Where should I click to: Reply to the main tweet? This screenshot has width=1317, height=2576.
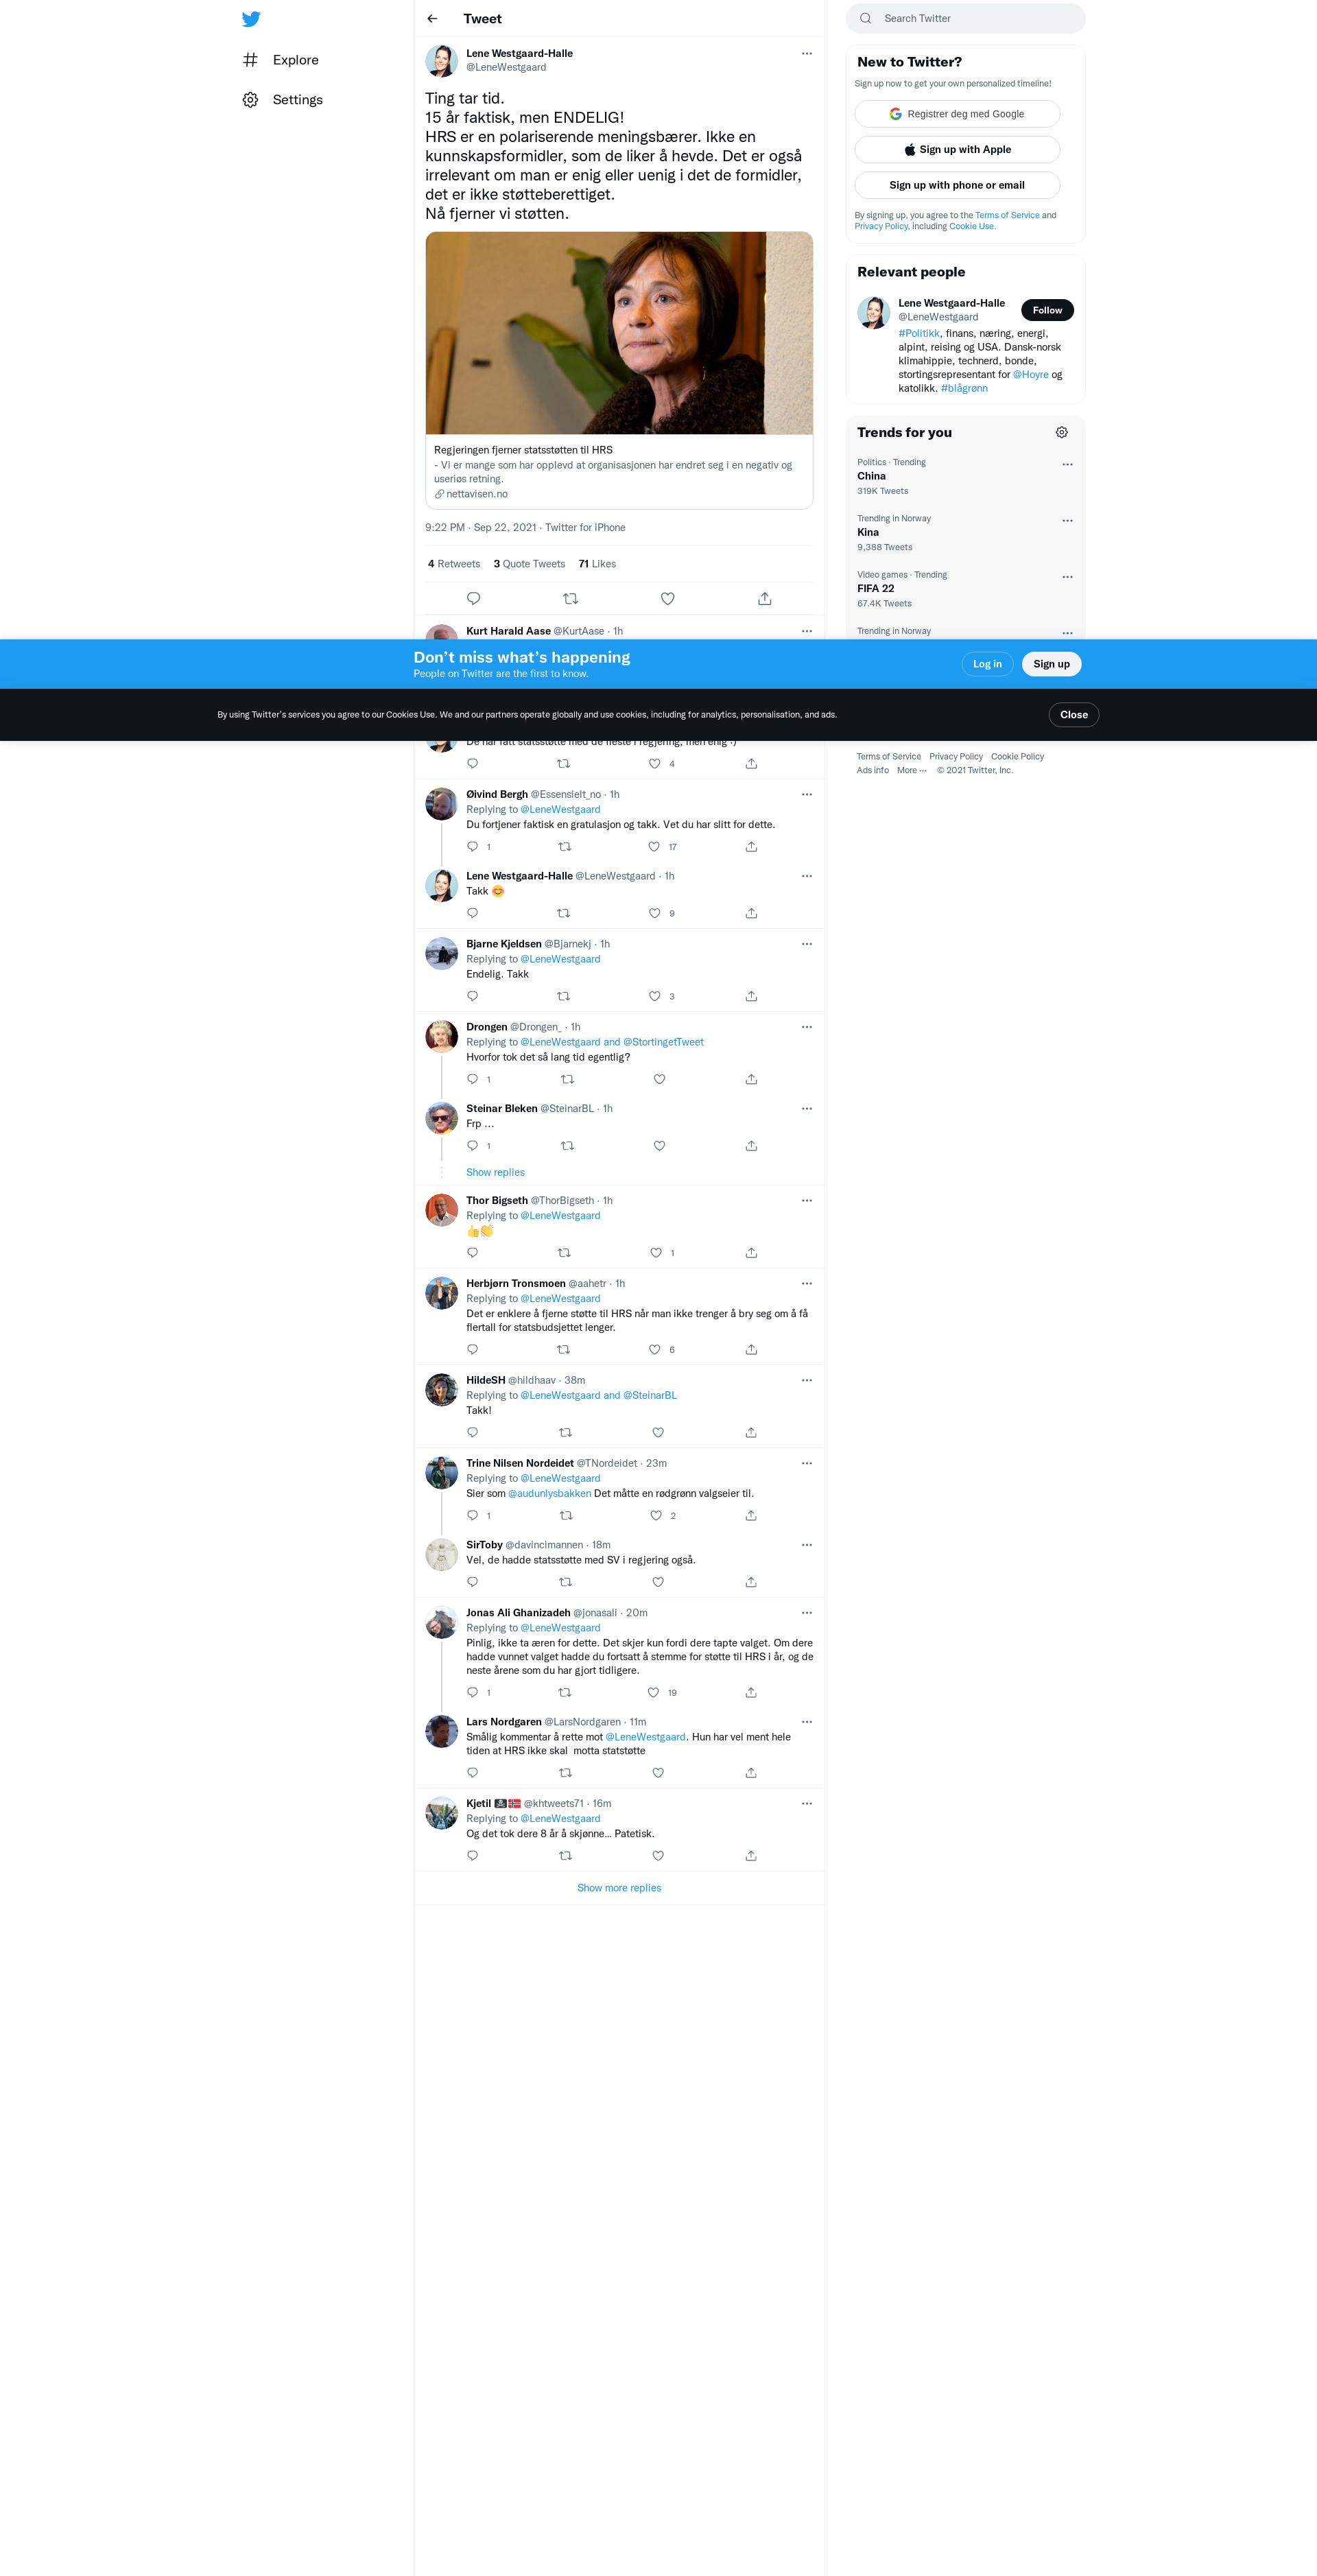(x=474, y=599)
